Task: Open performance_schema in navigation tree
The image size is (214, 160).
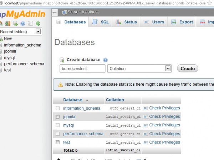Action: click(24, 64)
